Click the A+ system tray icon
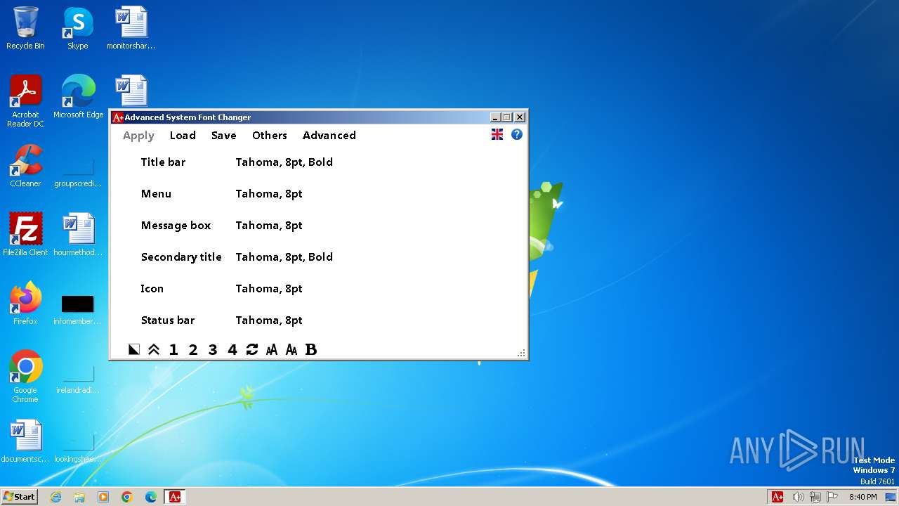The image size is (899, 506). click(777, 497)
